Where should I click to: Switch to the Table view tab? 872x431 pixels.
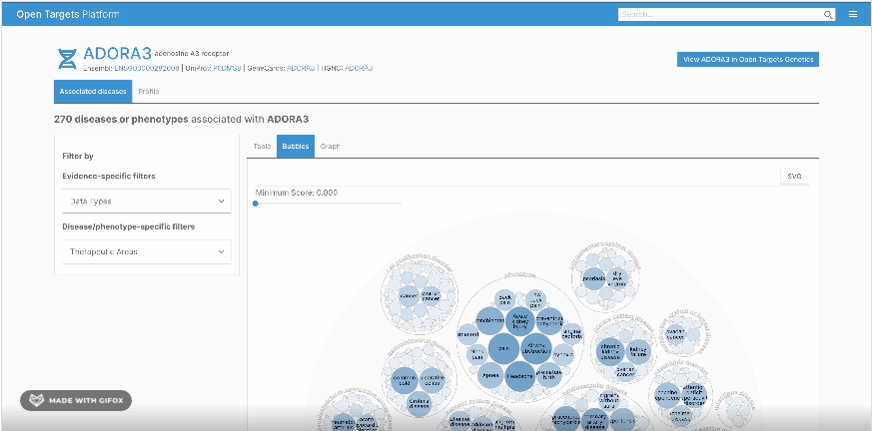(262, 146)
